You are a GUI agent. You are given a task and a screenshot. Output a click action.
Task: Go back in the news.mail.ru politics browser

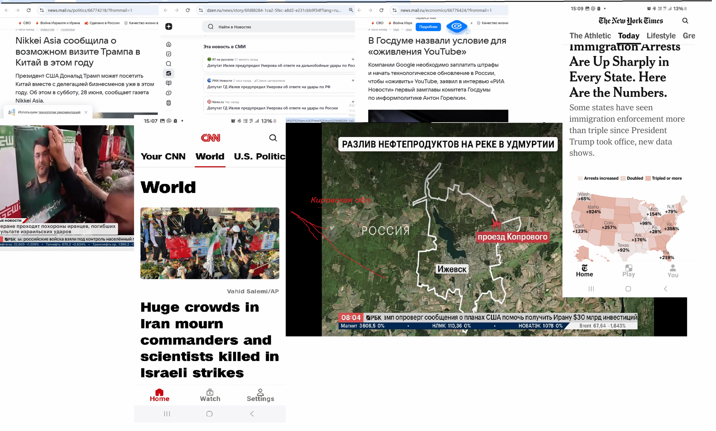pos(6,10)
